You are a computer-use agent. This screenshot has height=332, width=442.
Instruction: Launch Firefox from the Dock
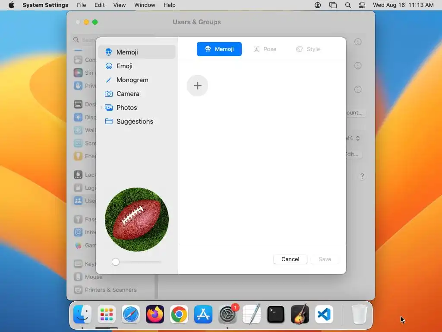click(x=155, y=314)
